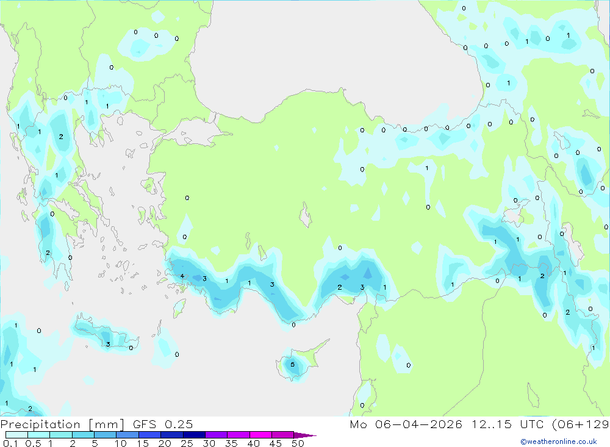610x447 pixels.
Task: Pick the 15–20 mm legend swatch
Action: [150, 435]
